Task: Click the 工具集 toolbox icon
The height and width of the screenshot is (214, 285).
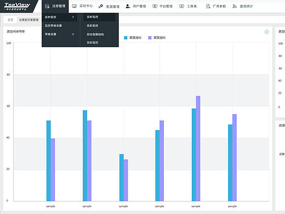Action: [181, 6]
